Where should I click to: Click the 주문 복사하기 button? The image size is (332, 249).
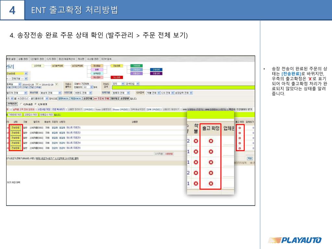[x=58, y=110]
